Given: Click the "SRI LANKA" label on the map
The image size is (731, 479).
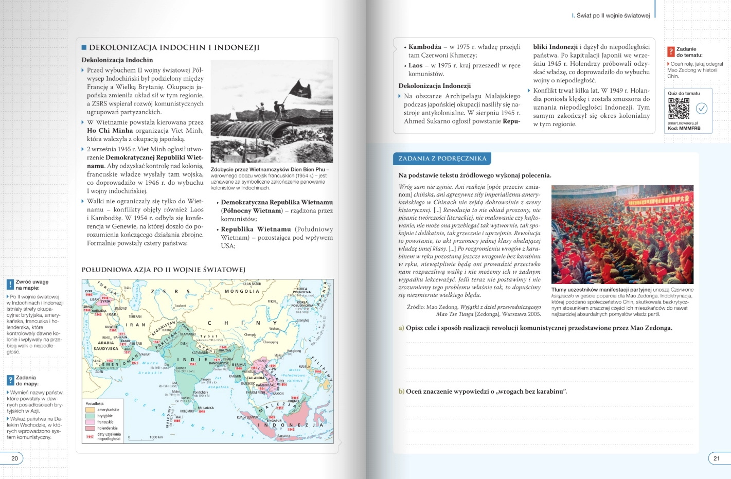Looking at the screenshot, I should (x=205, y=408).
